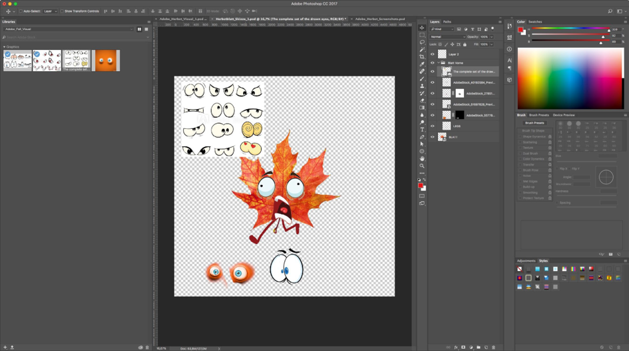This screenshot has width=629, height=351.
Task: Open the Adobe_Fall_Visual library dropdown
Action: pos(68,29)
